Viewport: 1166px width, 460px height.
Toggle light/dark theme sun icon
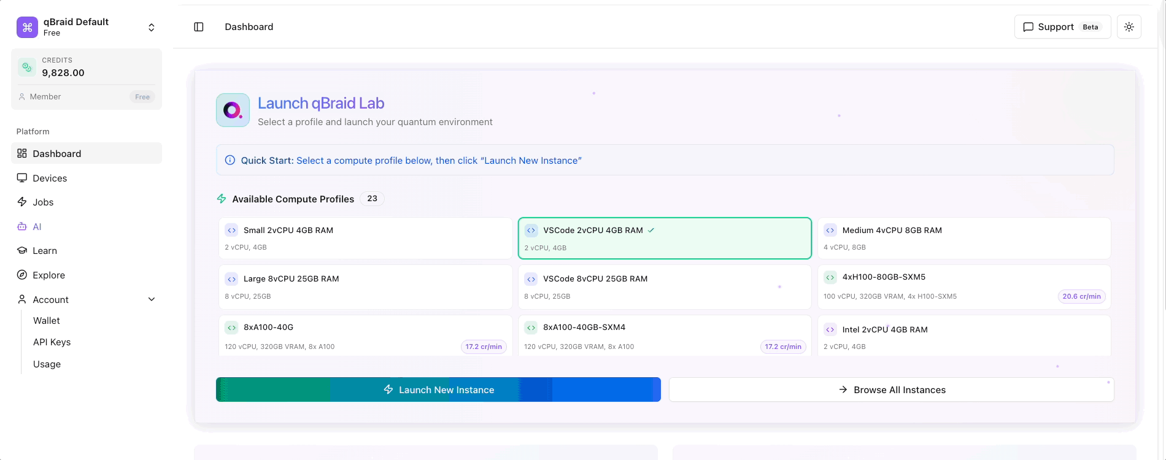click(1129, 27)
